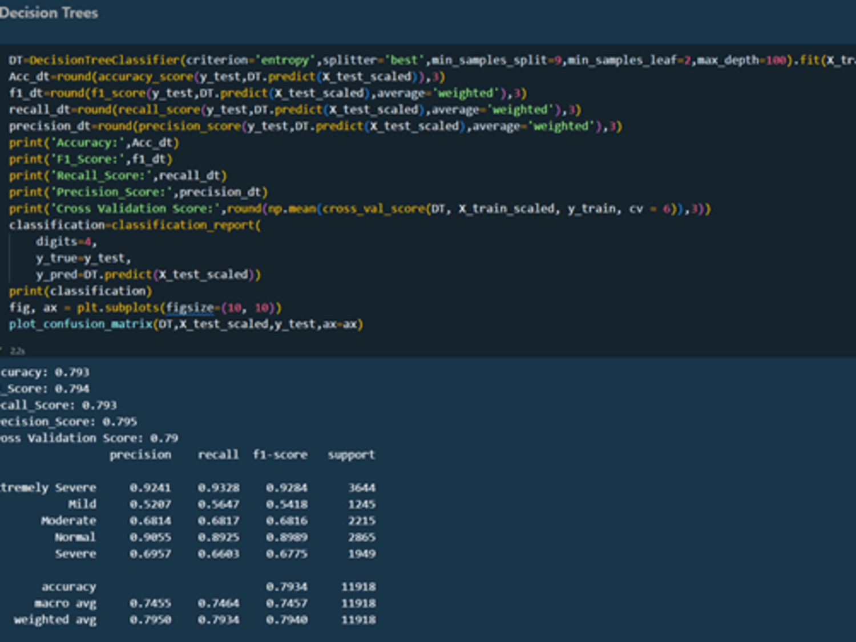The height and width of the screenshot is (642, 856).
Task: Click the 'weighted avg' row label
Action: 55,620
